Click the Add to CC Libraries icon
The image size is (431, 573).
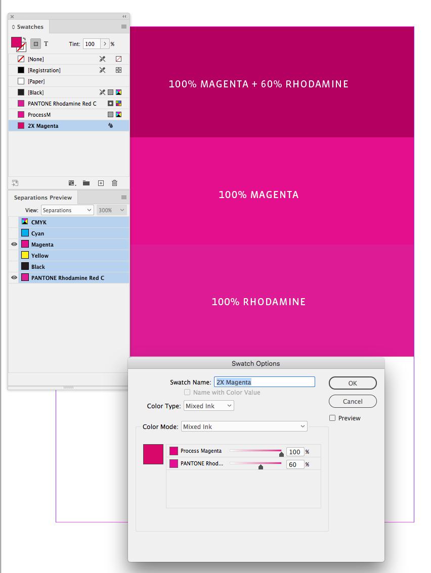pyautogui.click(x=15, y=182)
